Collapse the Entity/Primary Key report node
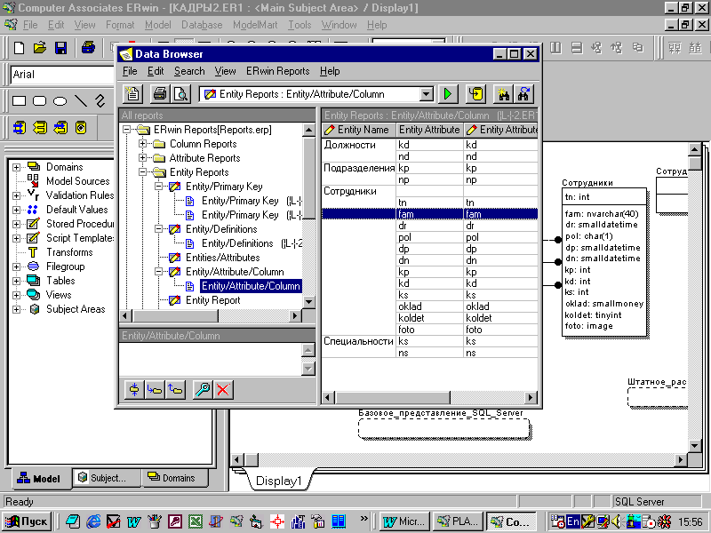 click(x=159, y=187)
